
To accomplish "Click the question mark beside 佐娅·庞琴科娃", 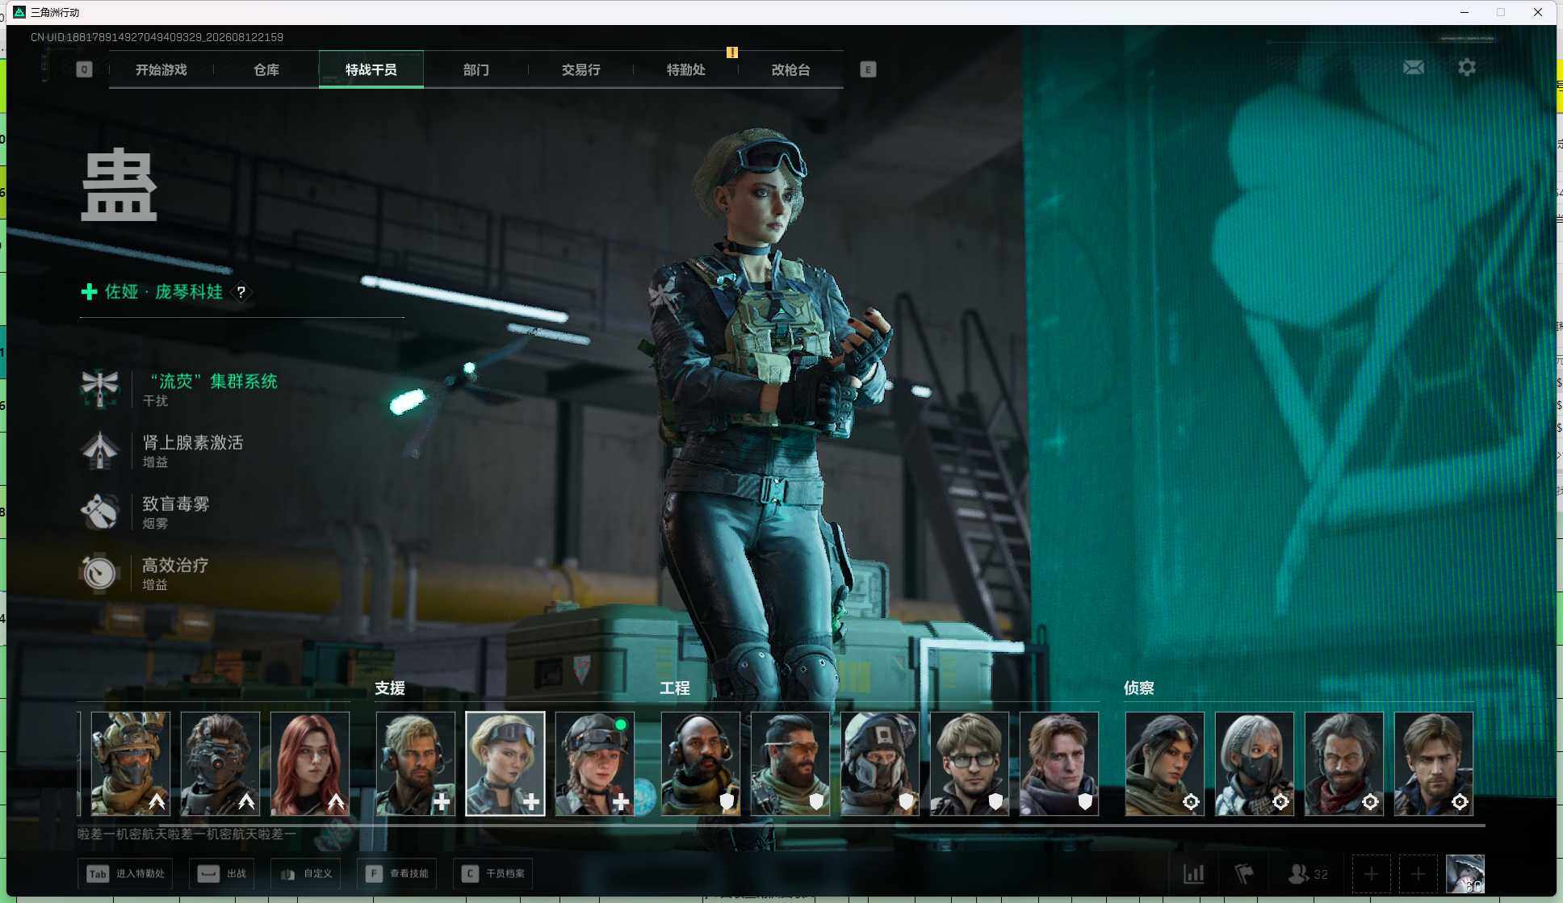I will (241, 292).
